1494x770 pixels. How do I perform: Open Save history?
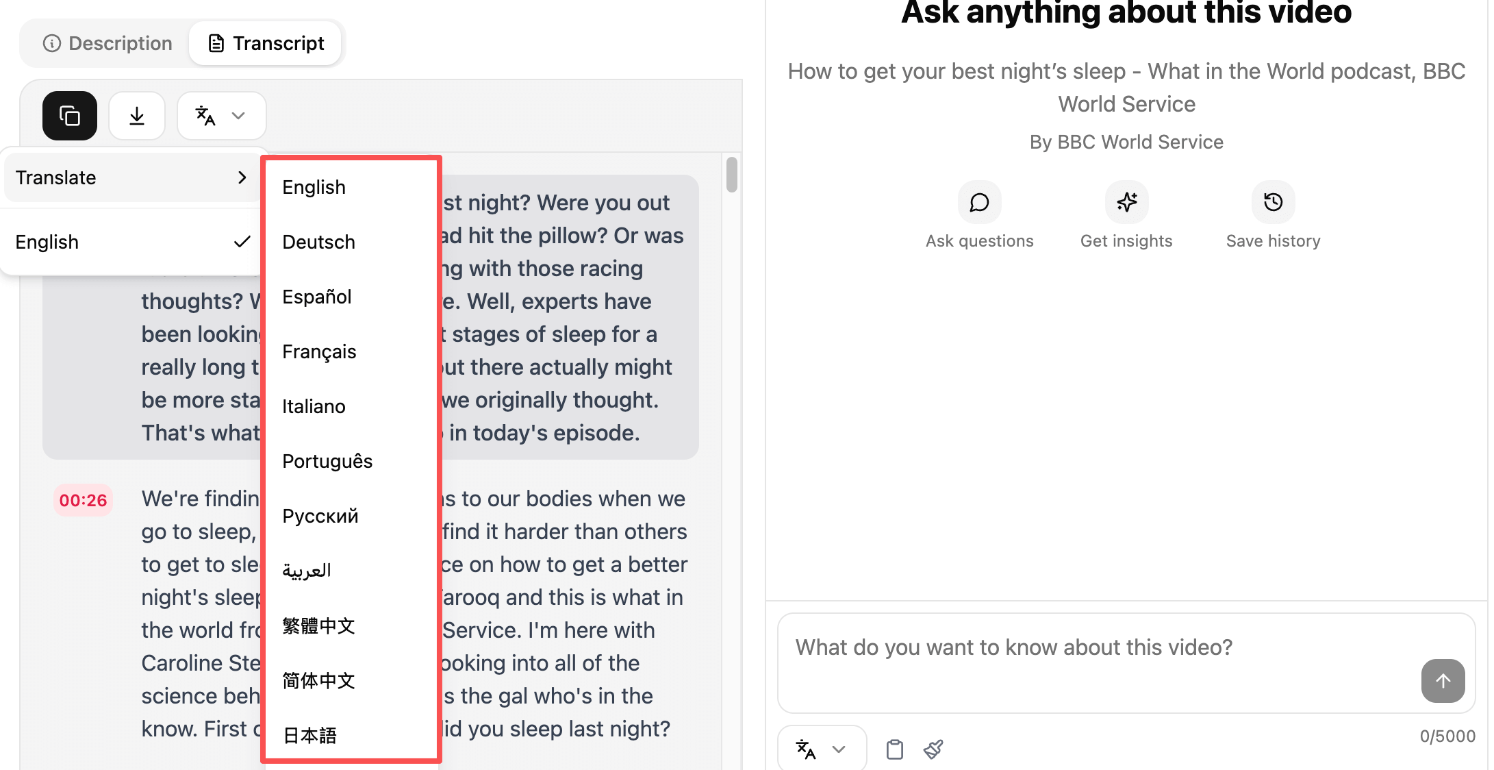click(x=1272, y=202)
